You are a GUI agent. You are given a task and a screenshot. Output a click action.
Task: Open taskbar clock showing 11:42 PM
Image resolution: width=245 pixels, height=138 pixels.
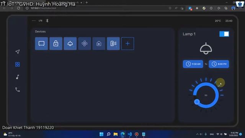[x=234, y=134]
